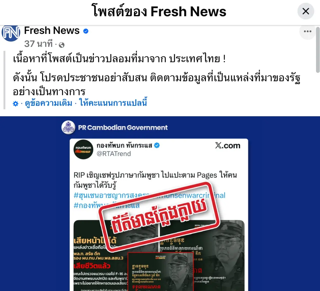Click the '37 นาที' post timestamp
Image resolution: width=320 pixels, height=291 pixels.
point(38,44)
